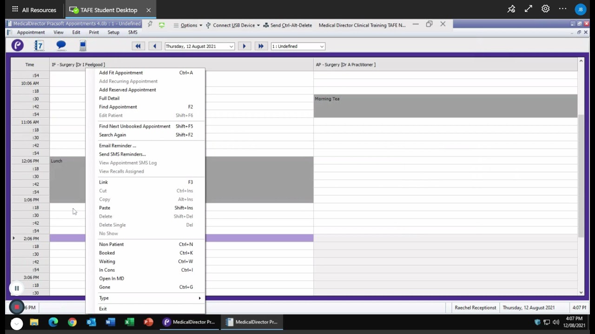Viewport: 595px width, 334px height.
Task: Go to next day with right arrow
Action: [244, 46]
